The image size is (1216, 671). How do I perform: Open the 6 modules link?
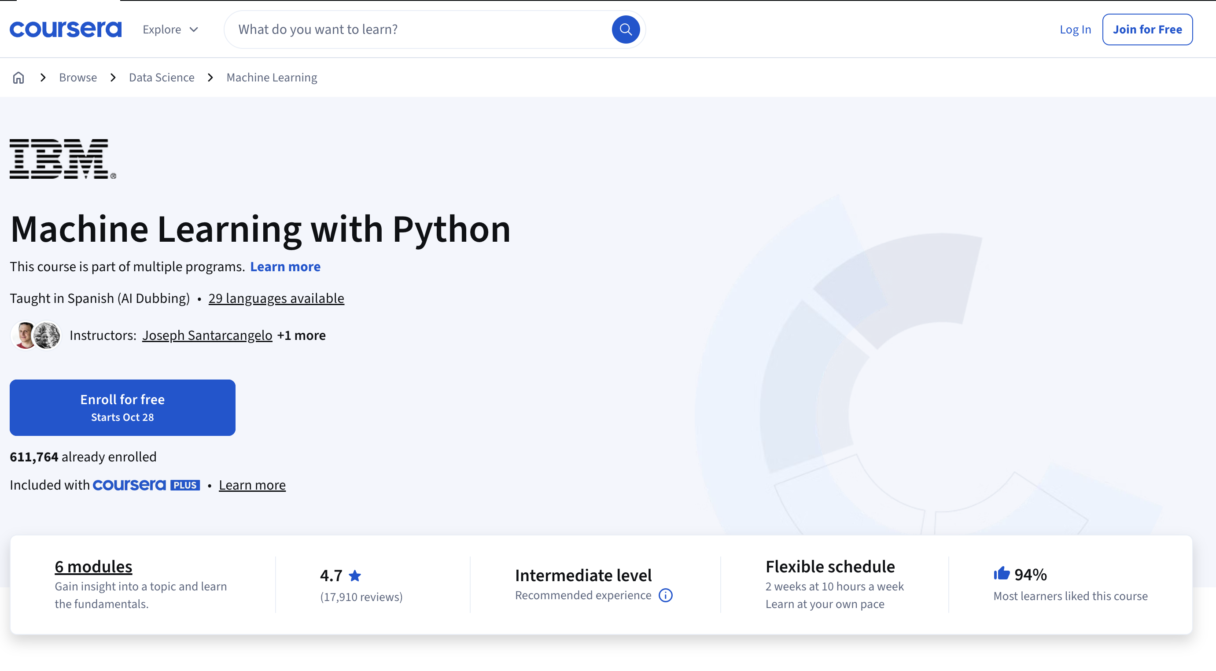click(x=92, y=566)
